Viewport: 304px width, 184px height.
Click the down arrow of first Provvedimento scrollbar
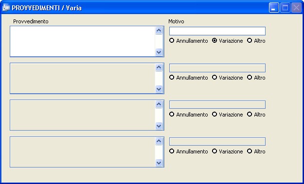coord(159,52)
